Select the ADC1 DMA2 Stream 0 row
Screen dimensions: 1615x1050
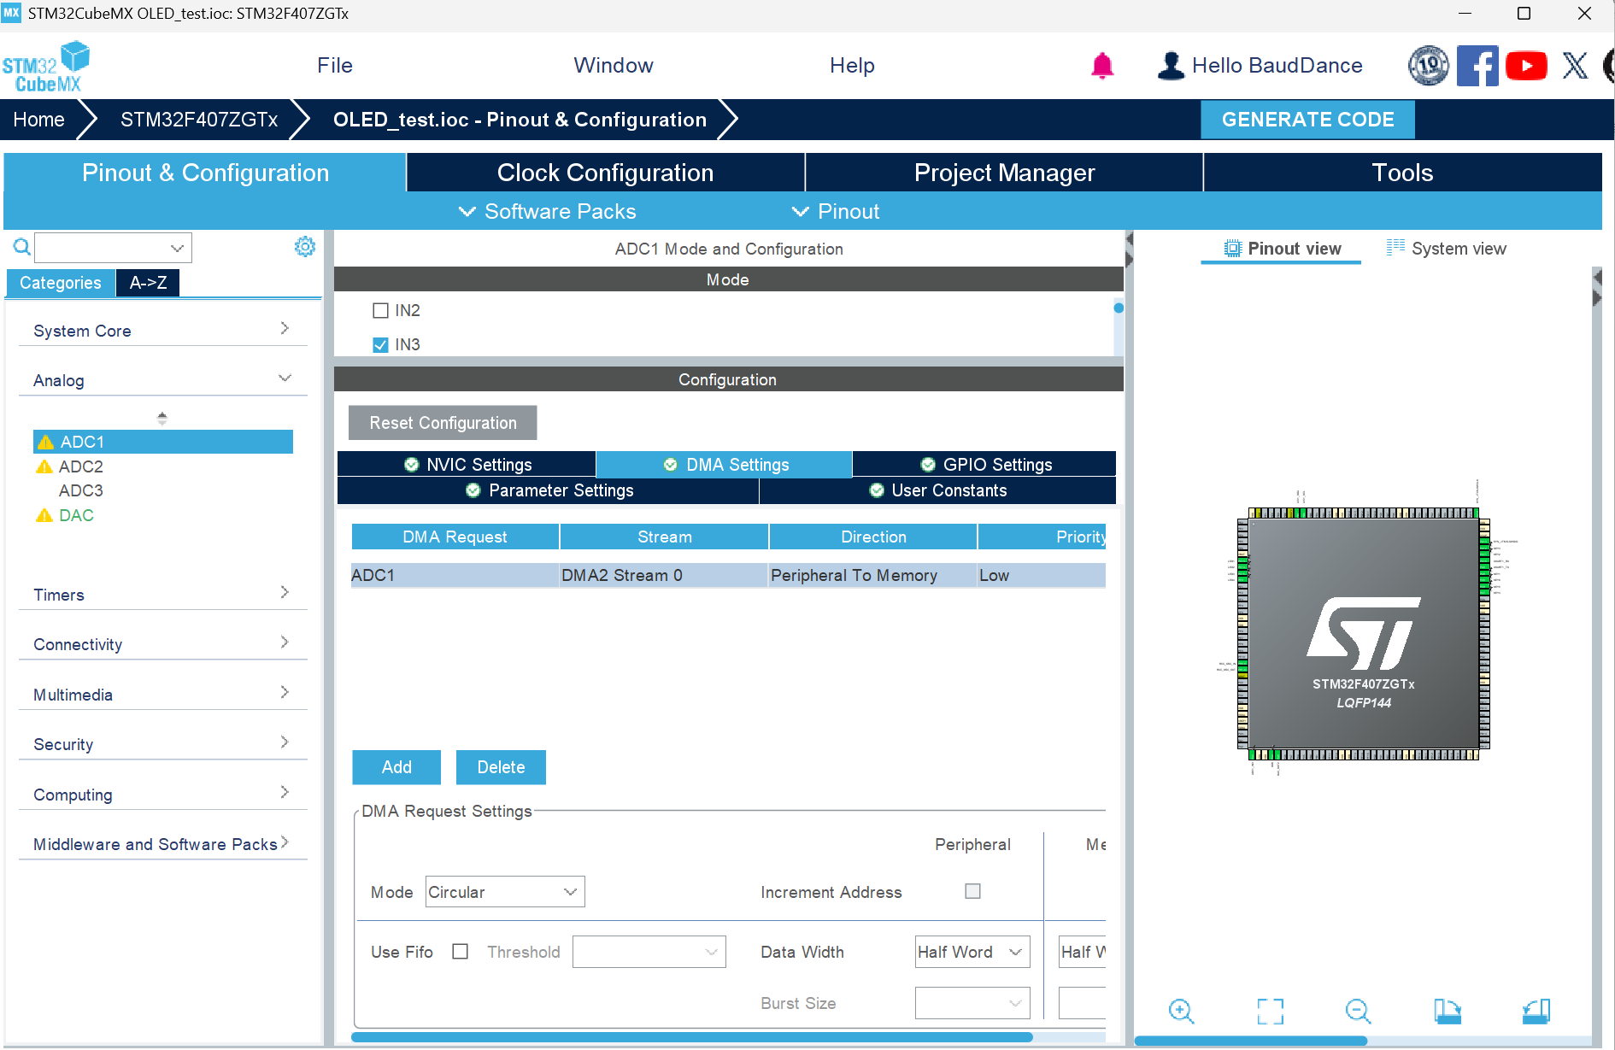(x=728, y=575)
